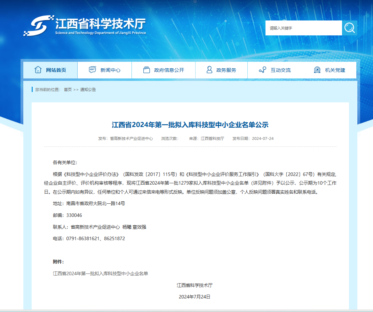Open the 通知公告 breadcrumb link
This screenshot has height=312, width=373.
[x=88, y=90]
